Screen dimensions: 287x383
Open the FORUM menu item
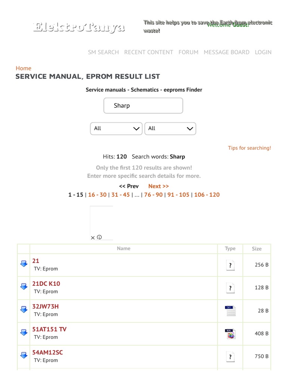click(188, 52)
